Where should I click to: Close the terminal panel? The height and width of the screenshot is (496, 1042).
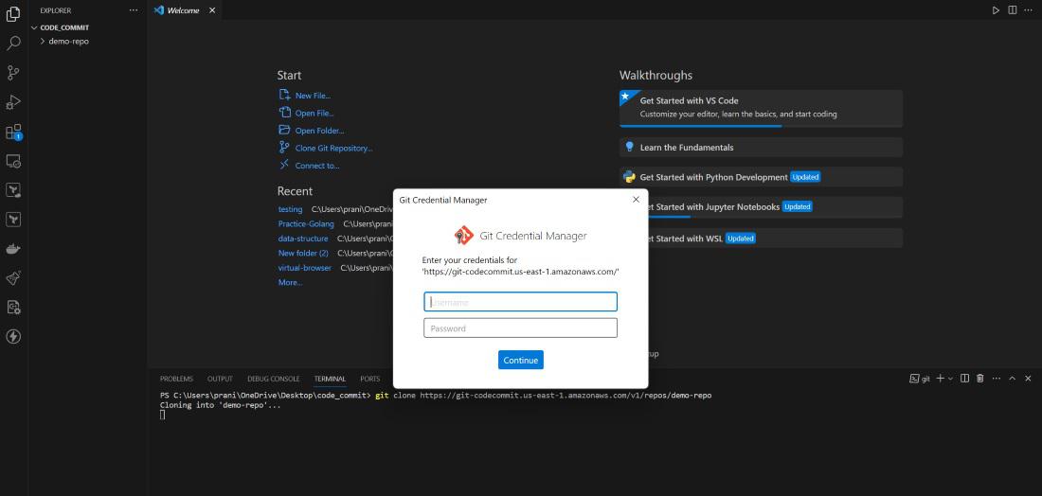click(x=1029, y=379)
